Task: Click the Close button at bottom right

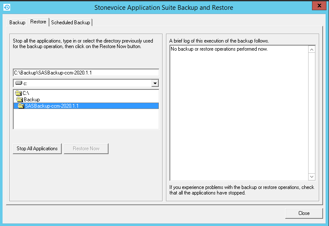Action: 303,213
